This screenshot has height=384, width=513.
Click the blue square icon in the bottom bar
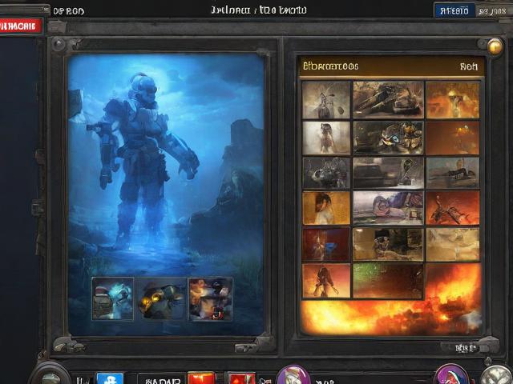110,378
